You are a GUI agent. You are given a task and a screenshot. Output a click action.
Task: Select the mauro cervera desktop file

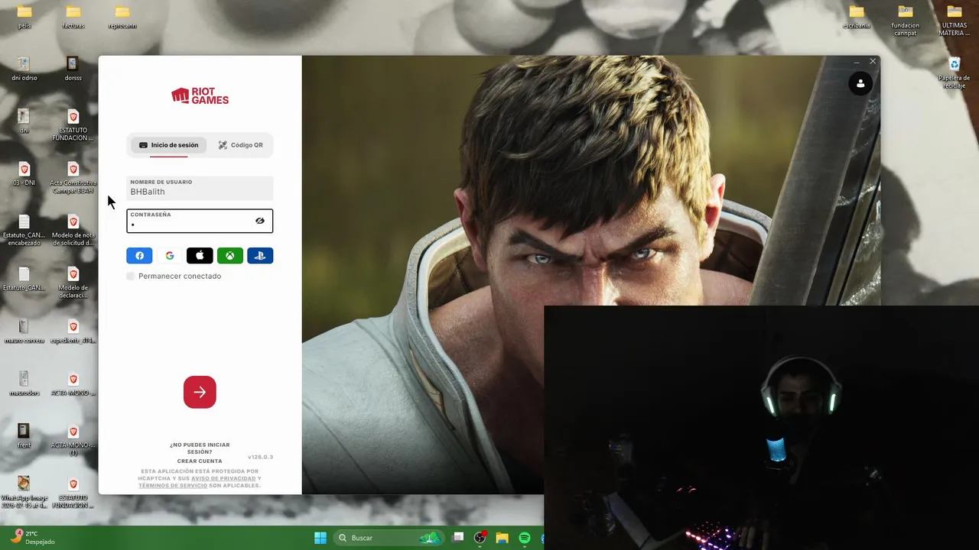point(24,332)
